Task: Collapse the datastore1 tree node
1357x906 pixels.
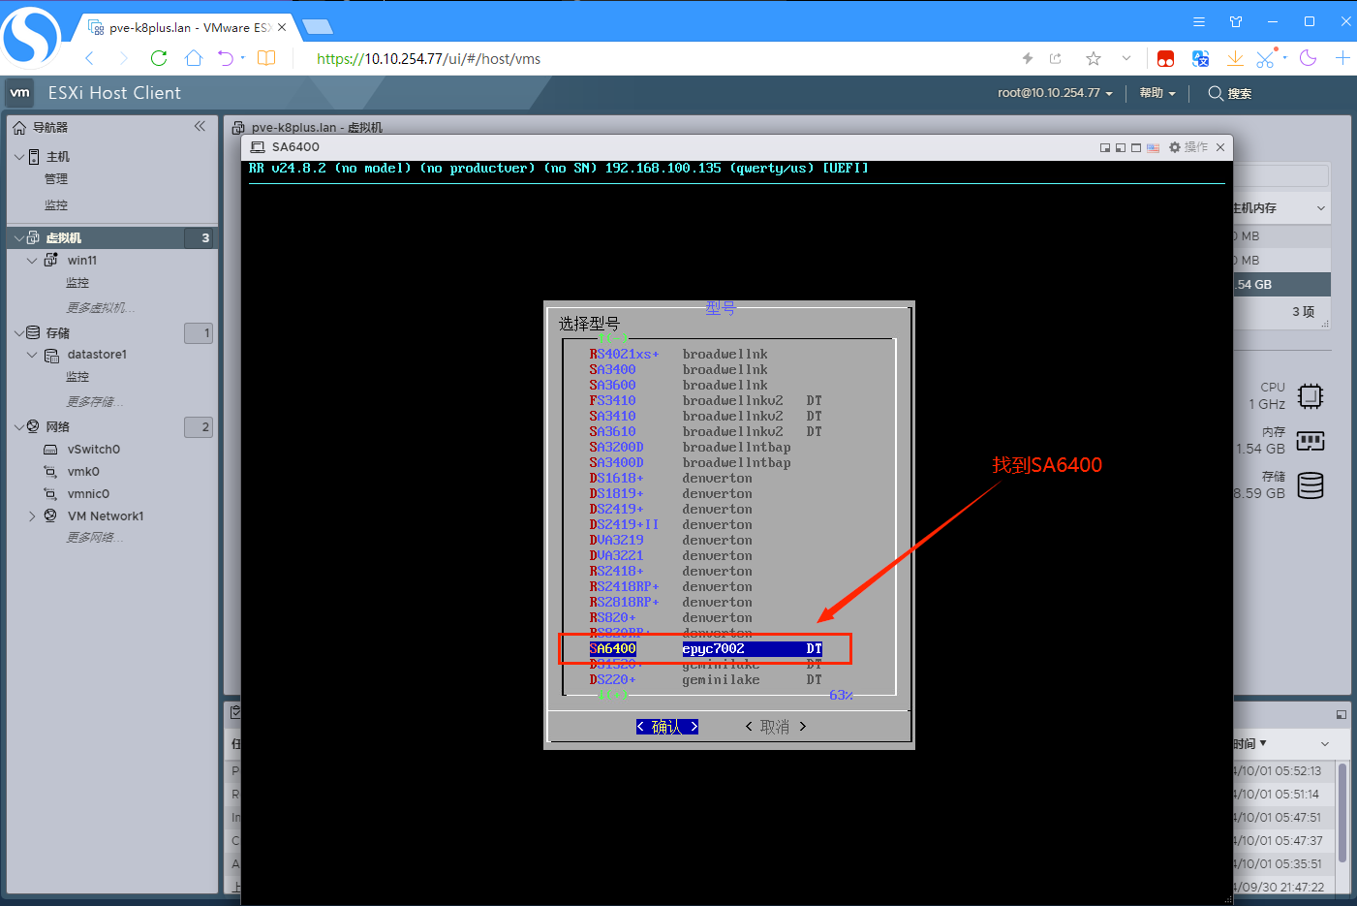Action: point(32,355)
